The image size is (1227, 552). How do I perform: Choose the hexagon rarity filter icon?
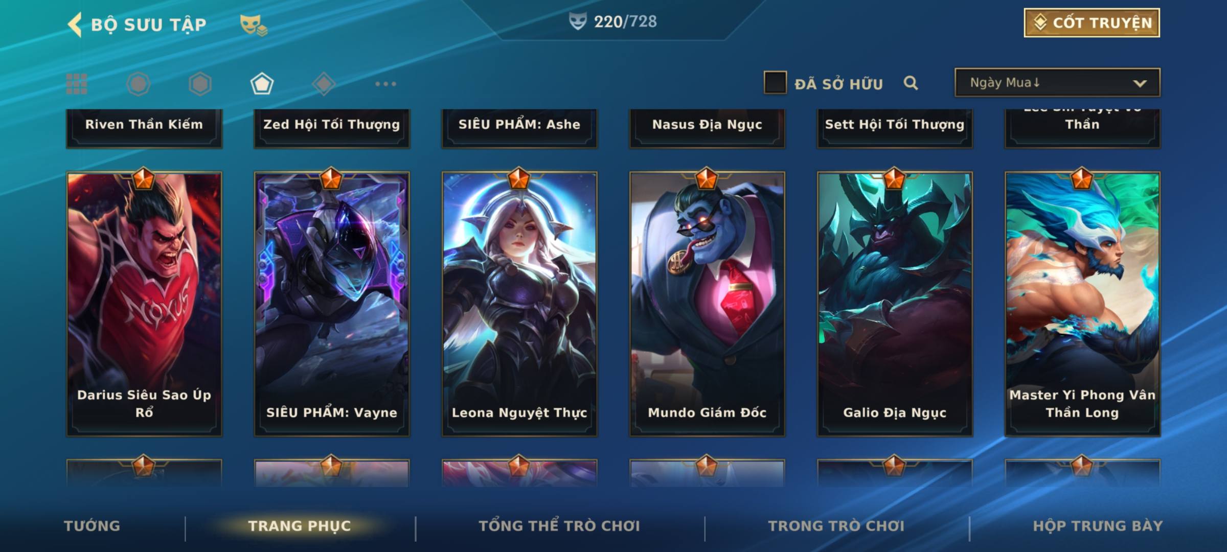(x=200, y=84)
